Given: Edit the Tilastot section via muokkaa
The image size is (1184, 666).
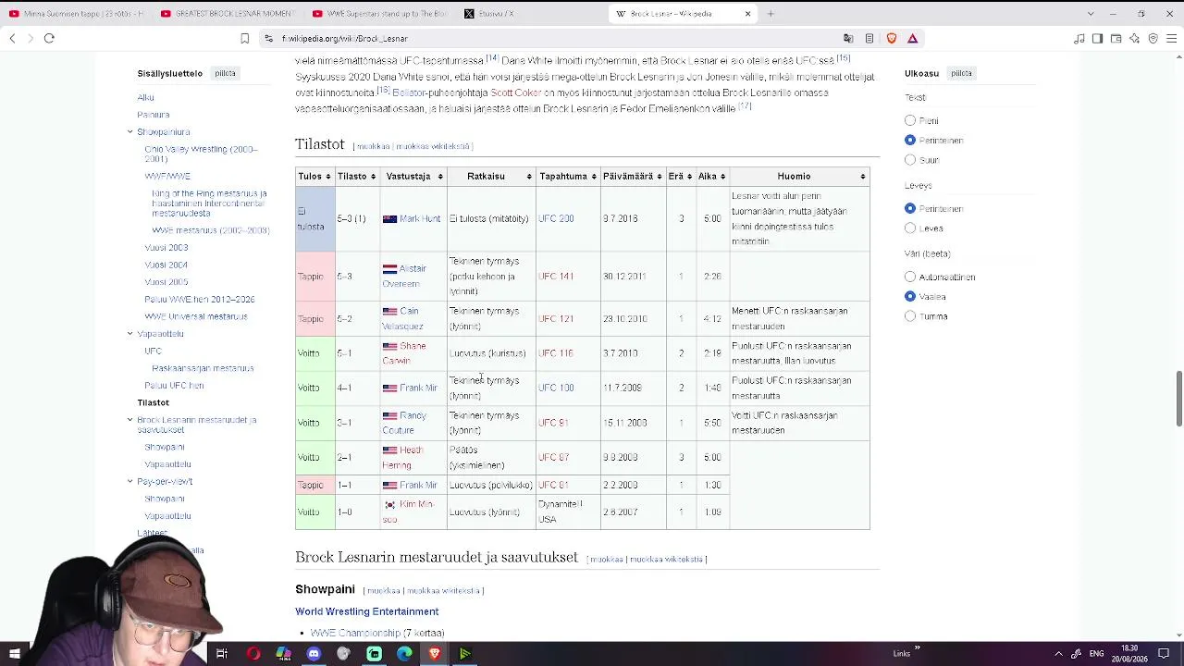Looking at the screenshot, I should click(374, 146).
